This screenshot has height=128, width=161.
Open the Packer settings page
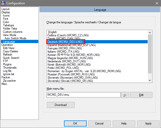tap(6, 77)
